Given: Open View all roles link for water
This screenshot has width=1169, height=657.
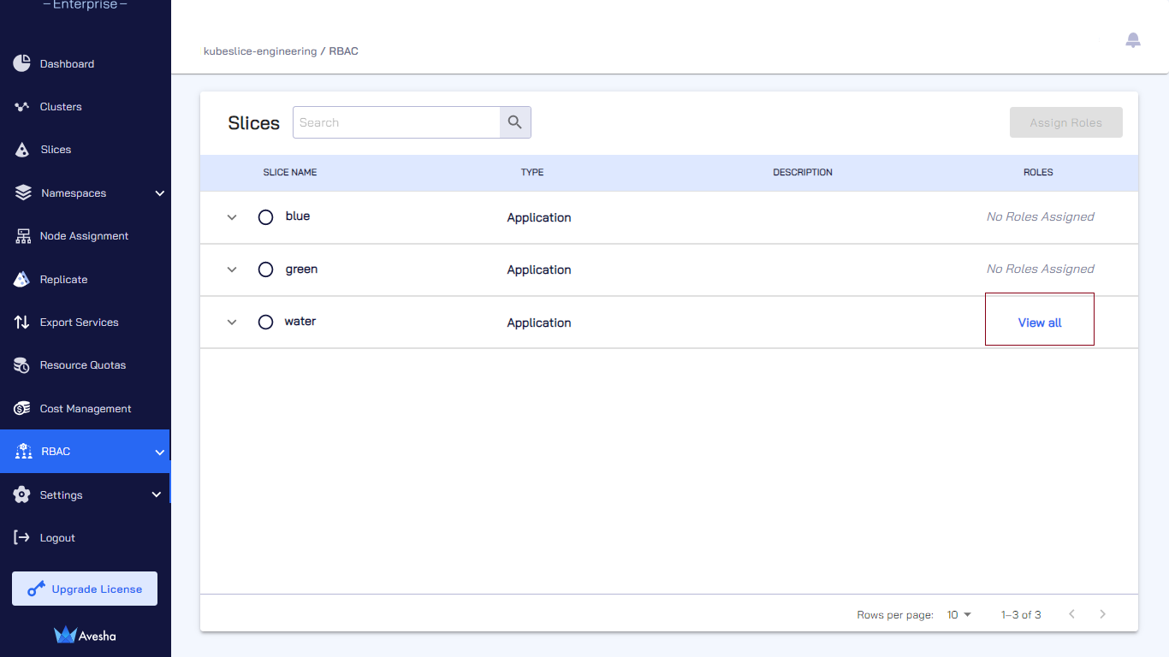Looking at the screenshot, I should pos(1040,323).
